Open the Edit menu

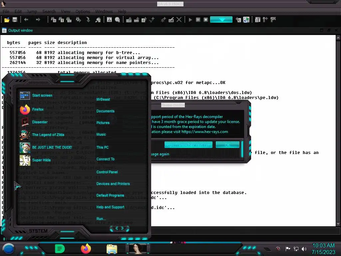18,12
